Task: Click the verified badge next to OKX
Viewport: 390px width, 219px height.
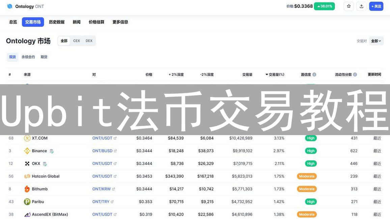Action: tap(45, 164)
